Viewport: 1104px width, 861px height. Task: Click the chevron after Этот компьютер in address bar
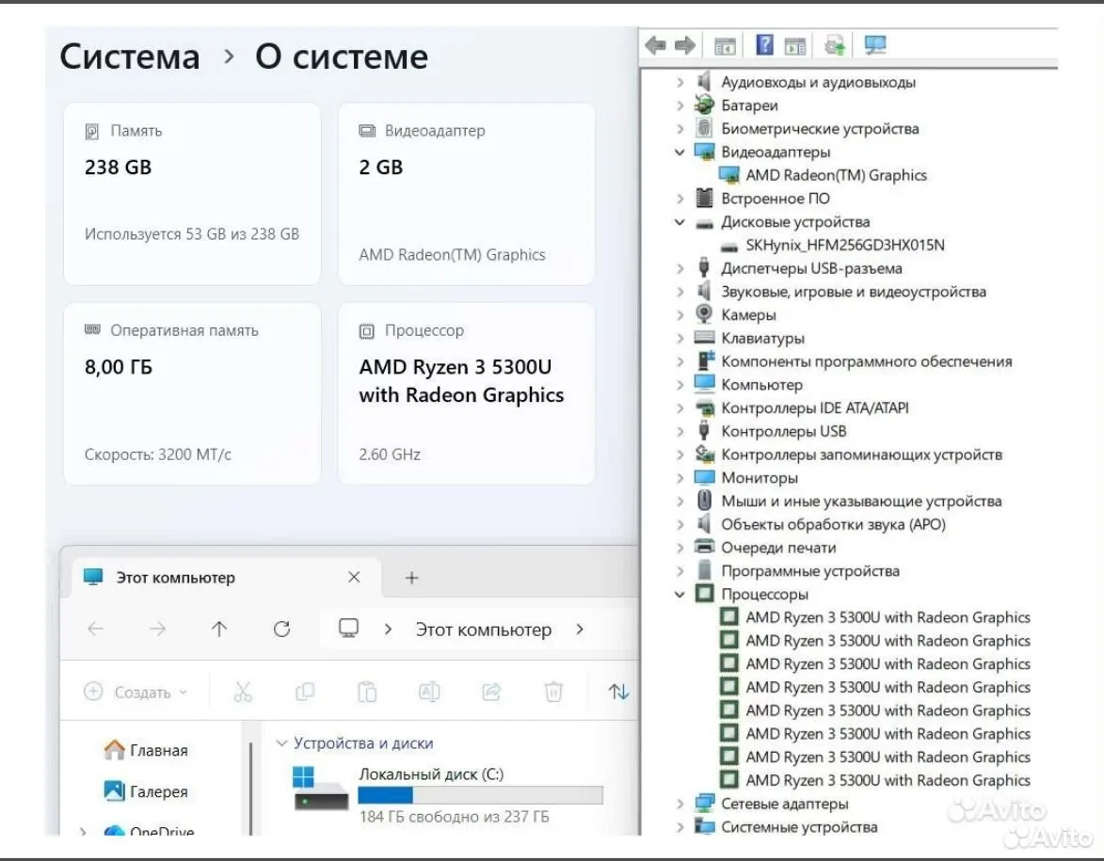pyautogui.click(x=580, y=630)
